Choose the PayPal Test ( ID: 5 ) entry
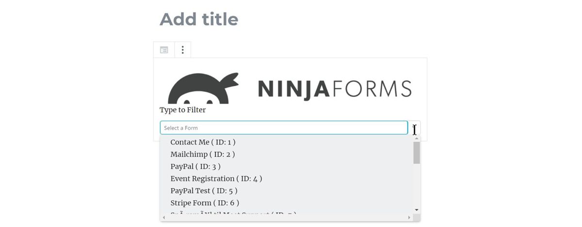582x227 pixels. coord(204,191)
